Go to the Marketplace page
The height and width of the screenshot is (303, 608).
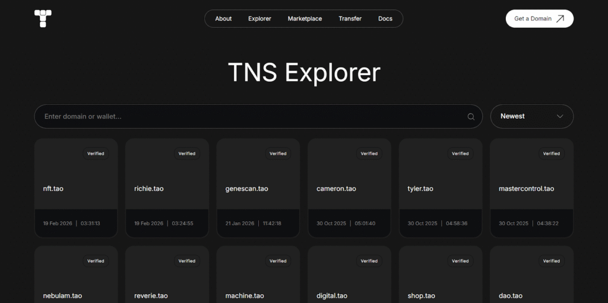pos(305,18)
